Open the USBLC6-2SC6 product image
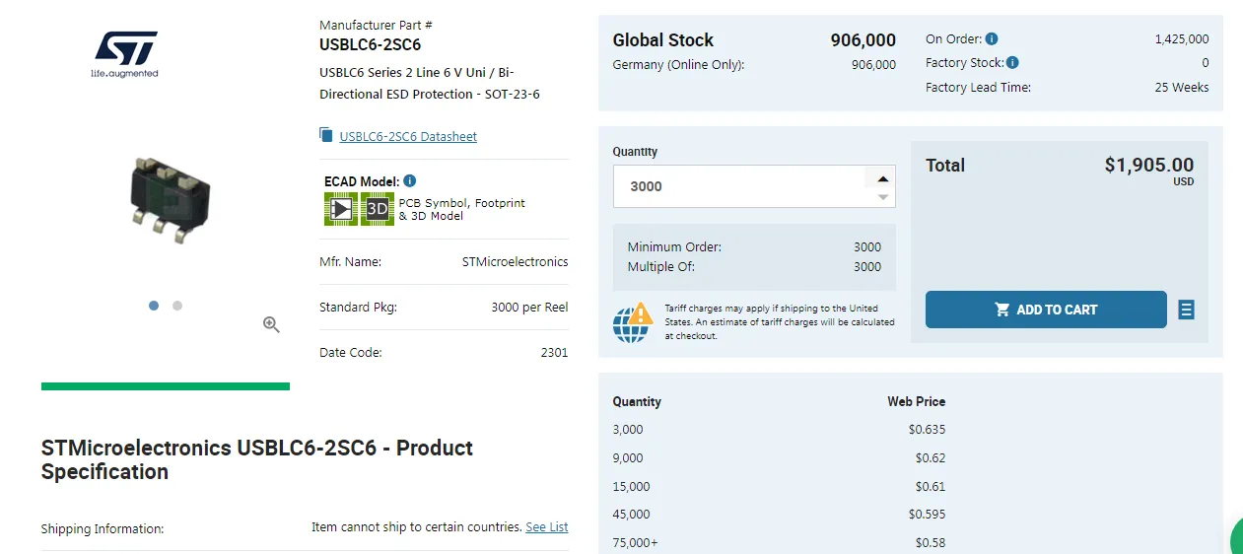This screenshot has width=1243, height=554. [x=170, y=201]
